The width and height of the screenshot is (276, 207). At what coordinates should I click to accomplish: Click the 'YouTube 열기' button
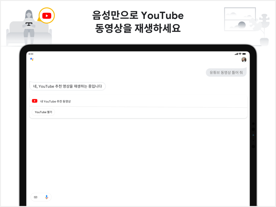[43, 112]
